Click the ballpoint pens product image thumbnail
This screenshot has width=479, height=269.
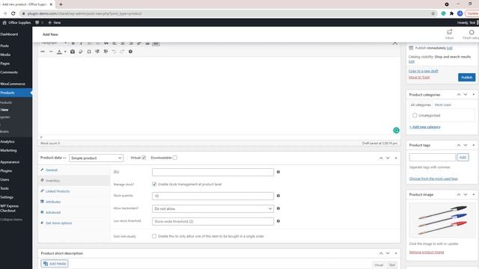click(x=442, y=220)
